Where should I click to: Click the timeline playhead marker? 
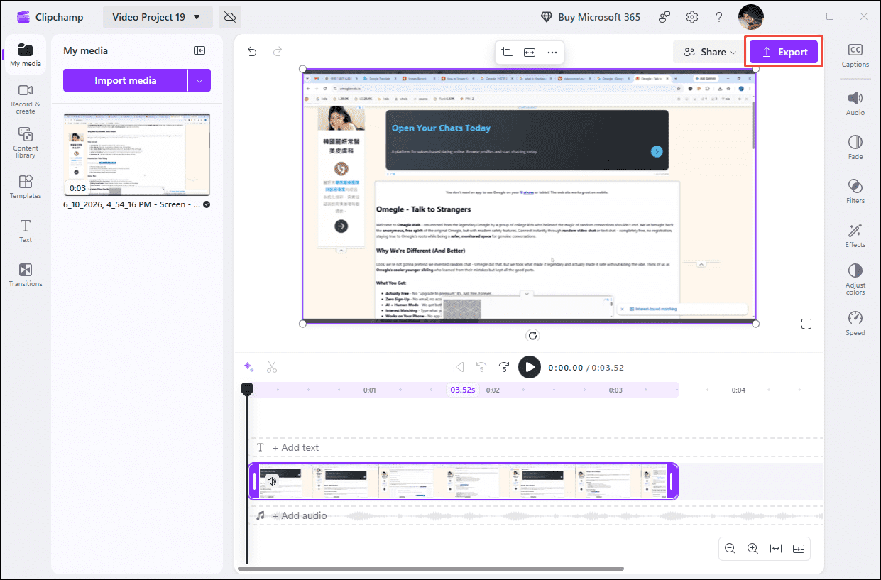pyautogui.click(x=246, y=389)
